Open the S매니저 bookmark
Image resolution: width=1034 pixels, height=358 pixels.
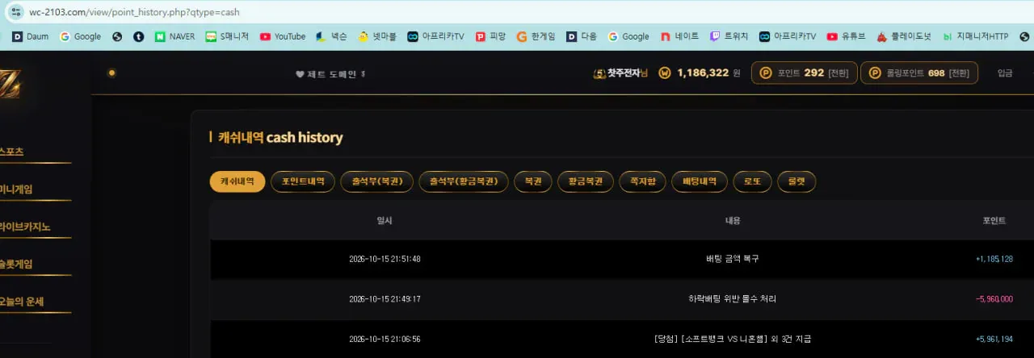click(x=227, y=36)
